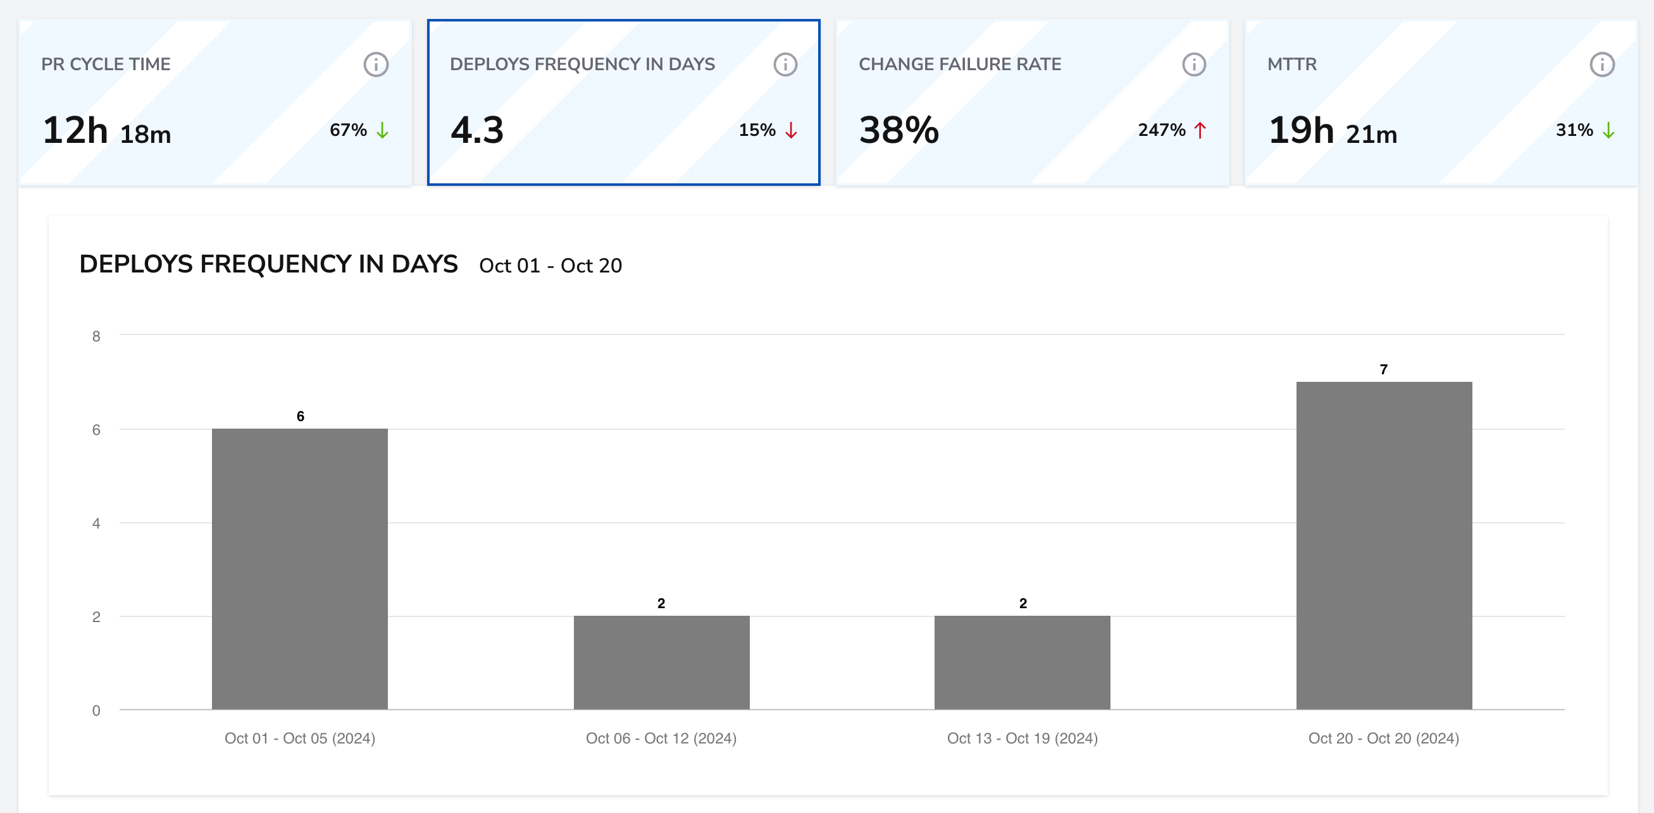The width and height of the screenshot is (1654, 813).
Task: Select the MTTR metric card
Action: click(x=1440, y=101)
